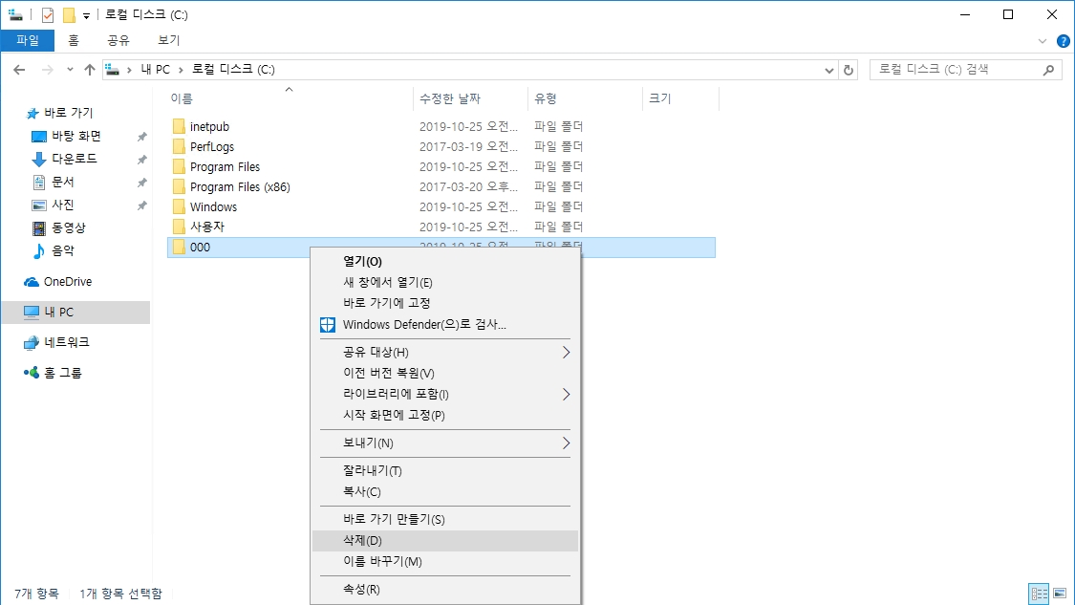Open the File (파일) tab

click(x=28, y=40)
